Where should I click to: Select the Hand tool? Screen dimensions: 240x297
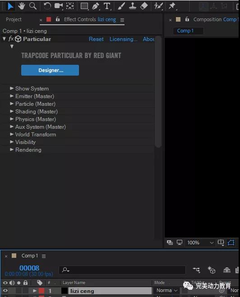coord(22,6)
